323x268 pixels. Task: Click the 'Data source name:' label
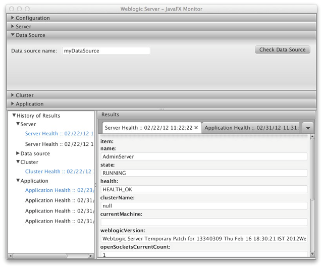pyautogui.click(x=34, y=50)
